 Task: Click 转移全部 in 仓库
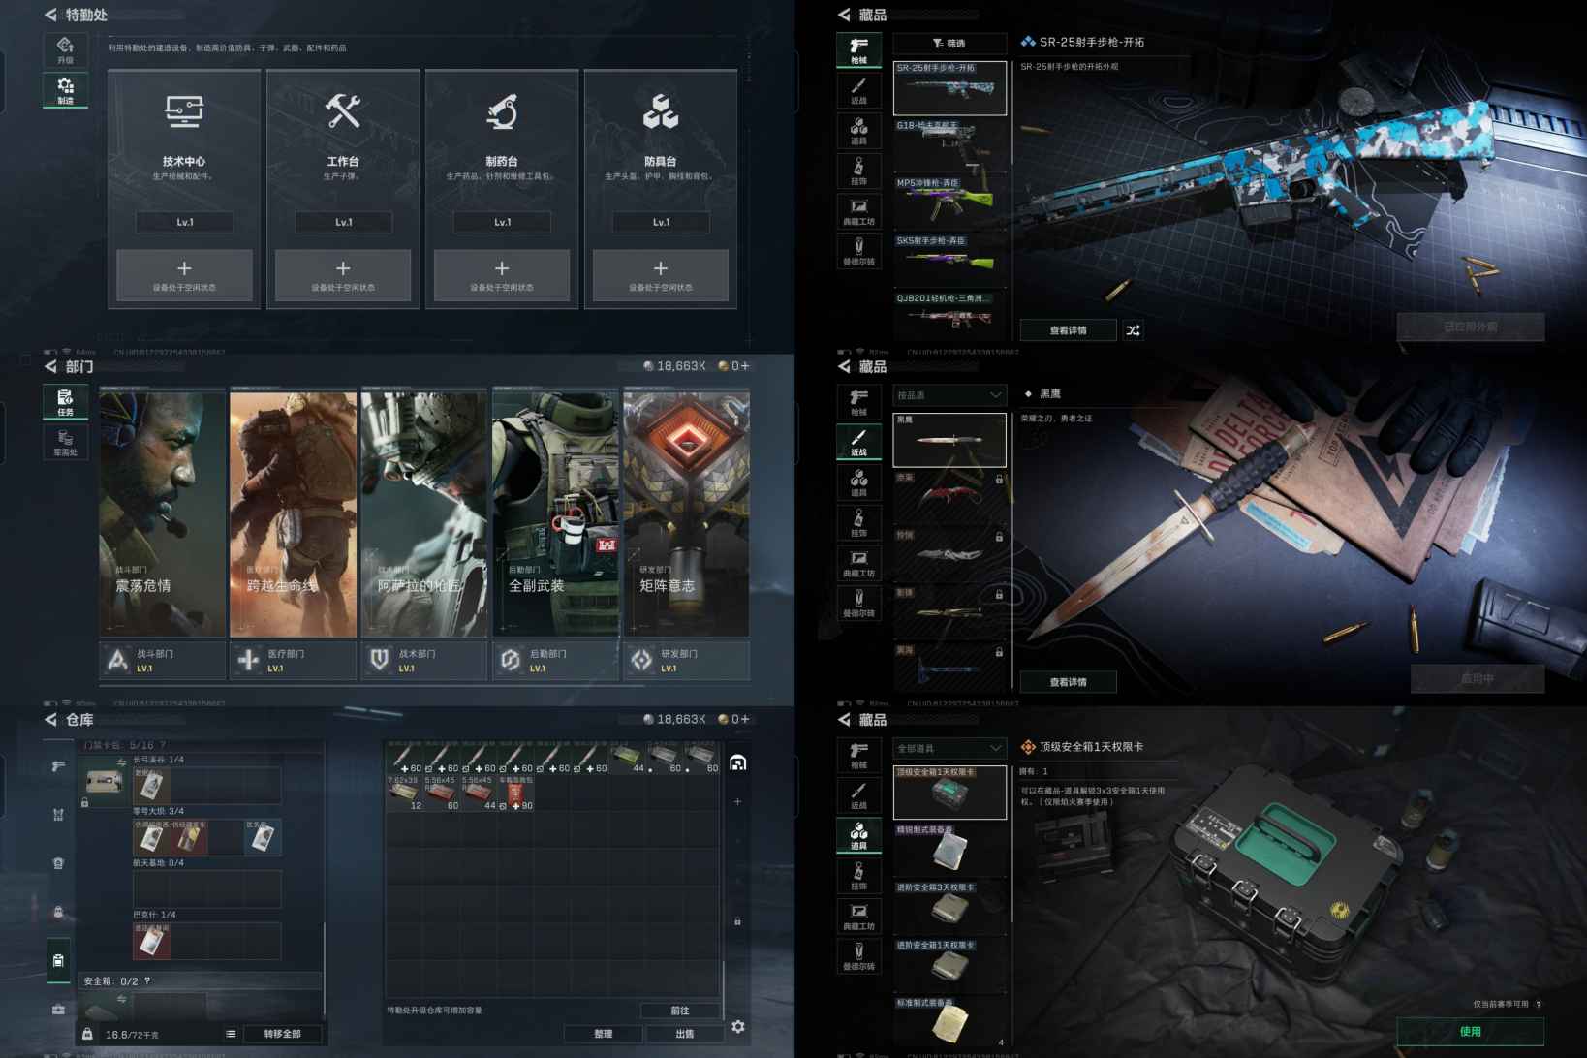(283, 1034)
